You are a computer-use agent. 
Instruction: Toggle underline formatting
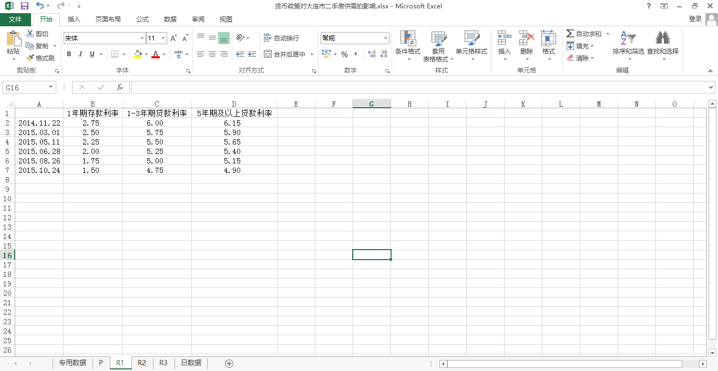pyautogui.click(x=93, y=54)
